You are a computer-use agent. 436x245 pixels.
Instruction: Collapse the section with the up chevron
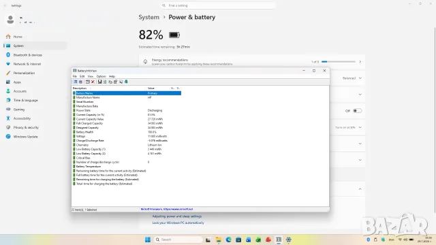tap(360, 189)
